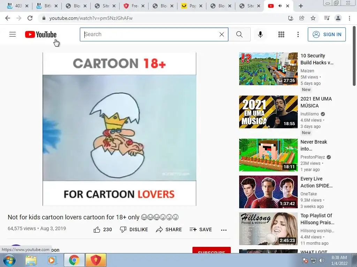Open PrestonPlayz 'Never Break into' thumbnail
The height and width of the screenshot is (267, 357).
[268, 155]
